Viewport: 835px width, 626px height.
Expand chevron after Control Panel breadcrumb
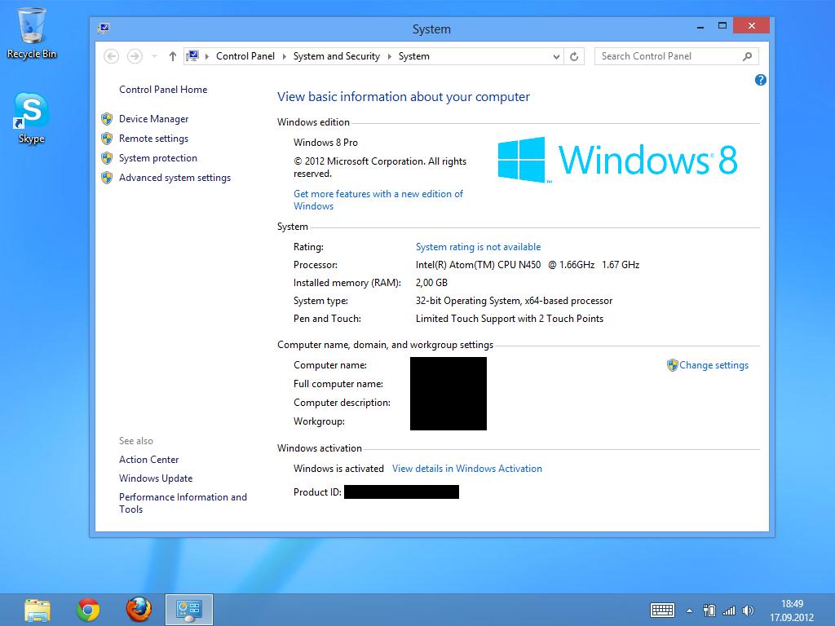[x=284, y=56]
